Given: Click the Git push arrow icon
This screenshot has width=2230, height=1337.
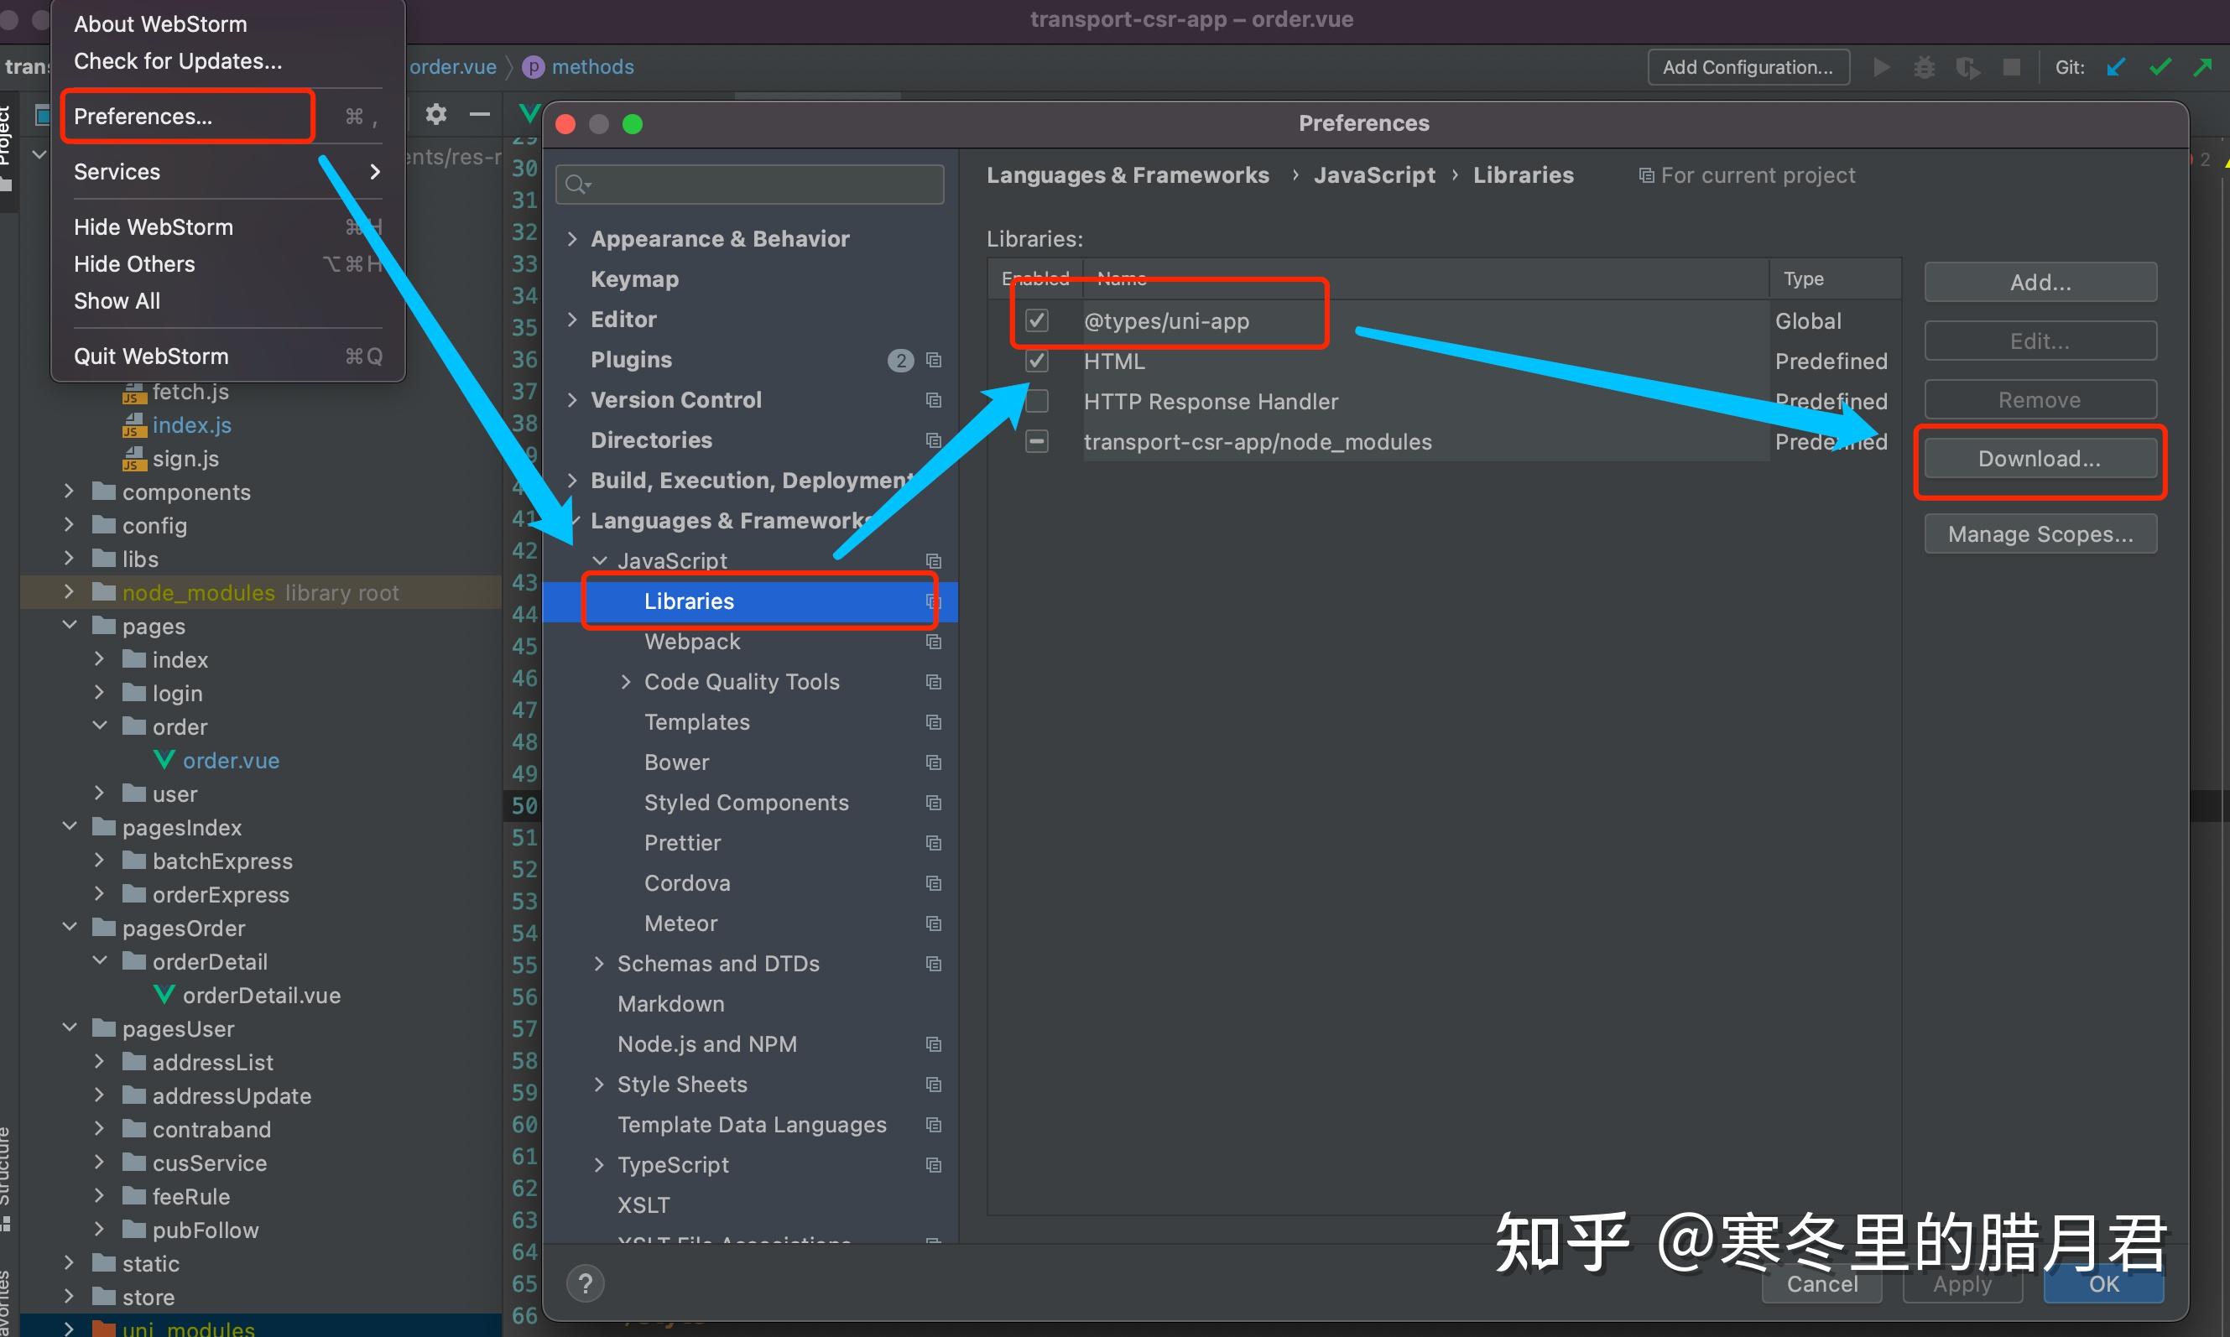Looking at the screenshot, I should 2203,68.
